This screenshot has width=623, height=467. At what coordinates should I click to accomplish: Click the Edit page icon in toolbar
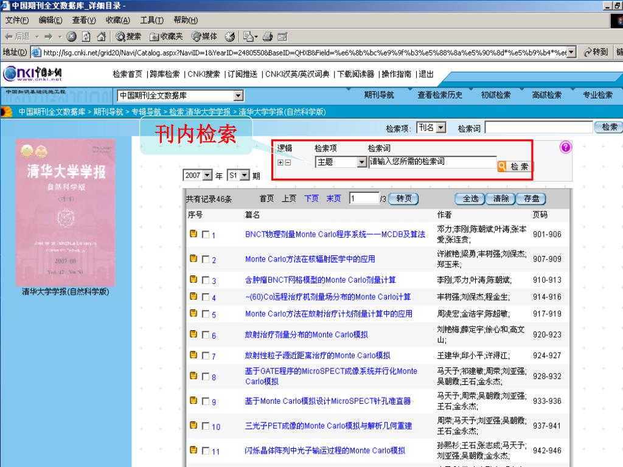click(x=282, y=36)
